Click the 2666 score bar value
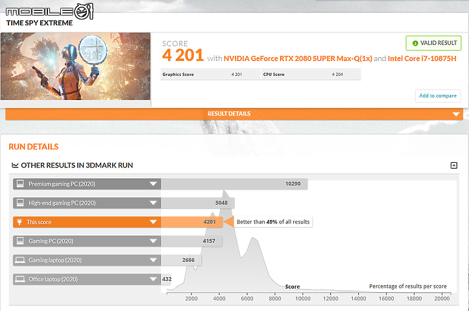 coord(188,260)
